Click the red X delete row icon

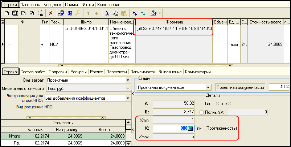click(50, 13)
